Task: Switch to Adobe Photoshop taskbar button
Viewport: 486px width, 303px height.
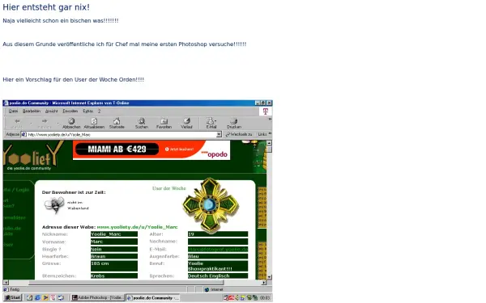Action: click(x=97, y=297)
